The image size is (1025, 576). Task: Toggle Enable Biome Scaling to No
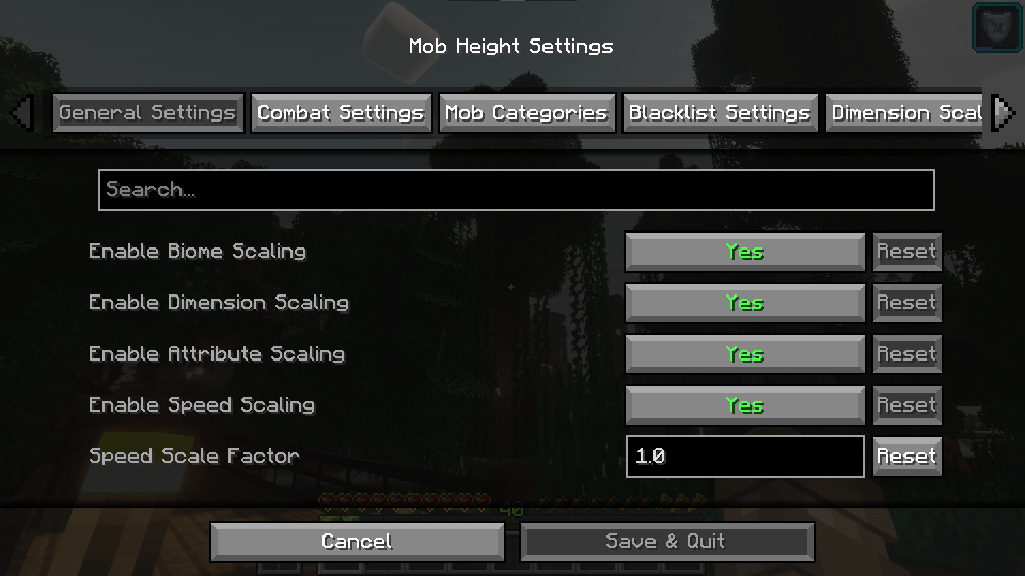[x=744, y=251]
